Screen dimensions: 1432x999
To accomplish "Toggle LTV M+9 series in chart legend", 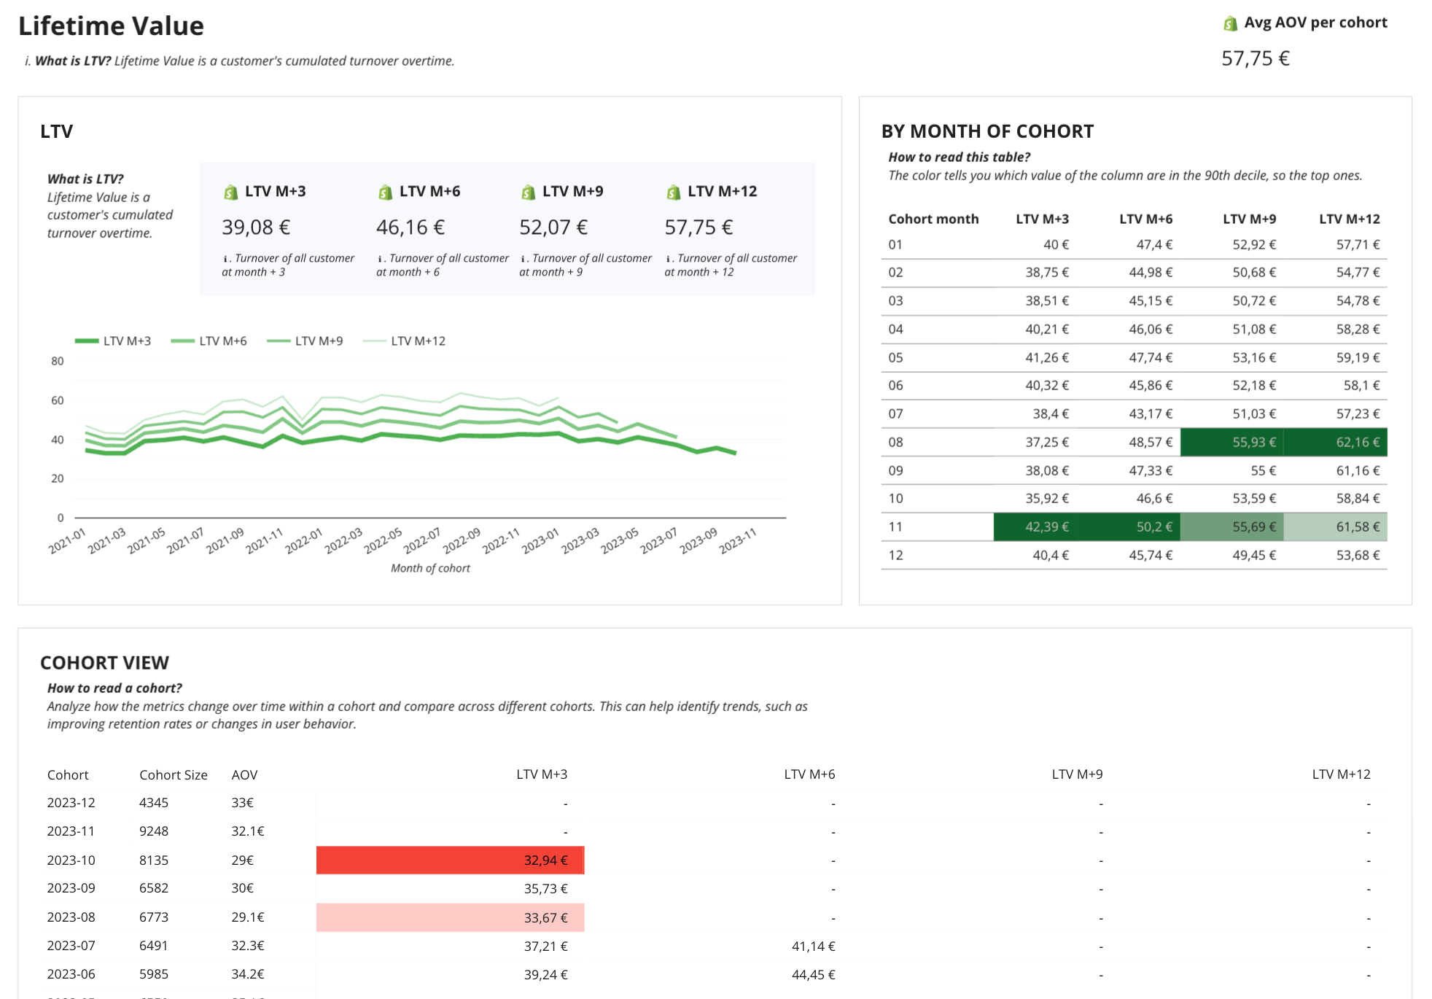I will pyautogui.click(x=305, y=341).
